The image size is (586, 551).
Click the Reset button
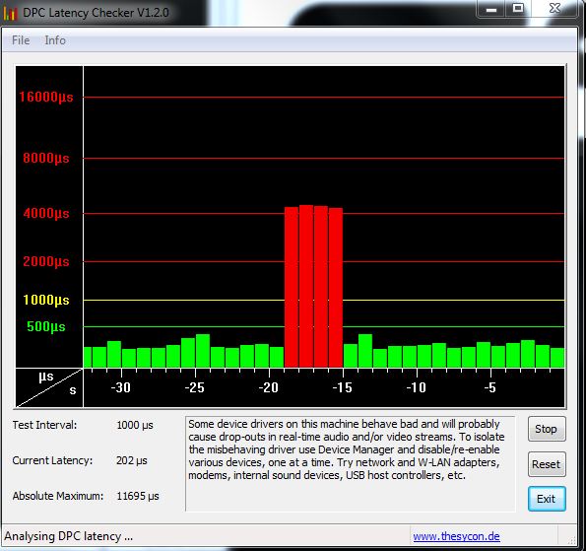tap(547, 464)
